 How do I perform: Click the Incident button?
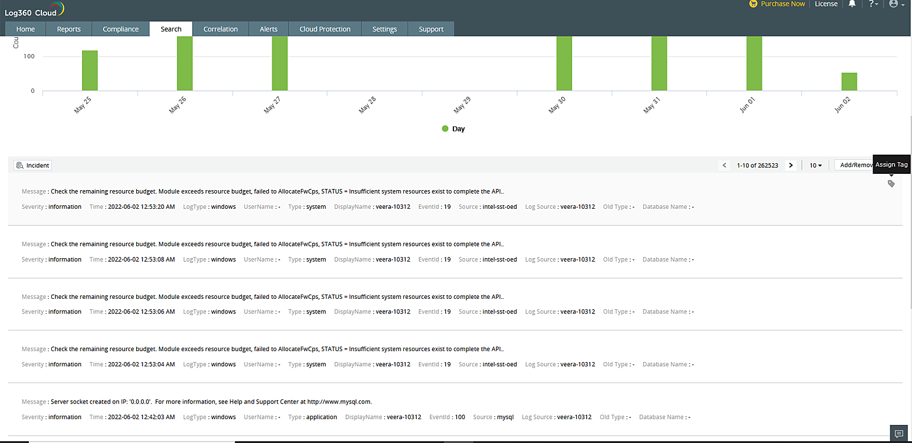(33, 165)
